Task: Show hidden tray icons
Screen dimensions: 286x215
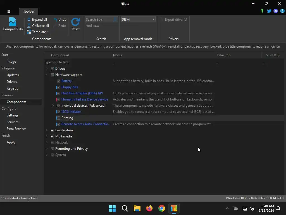Action: (227, 208)
